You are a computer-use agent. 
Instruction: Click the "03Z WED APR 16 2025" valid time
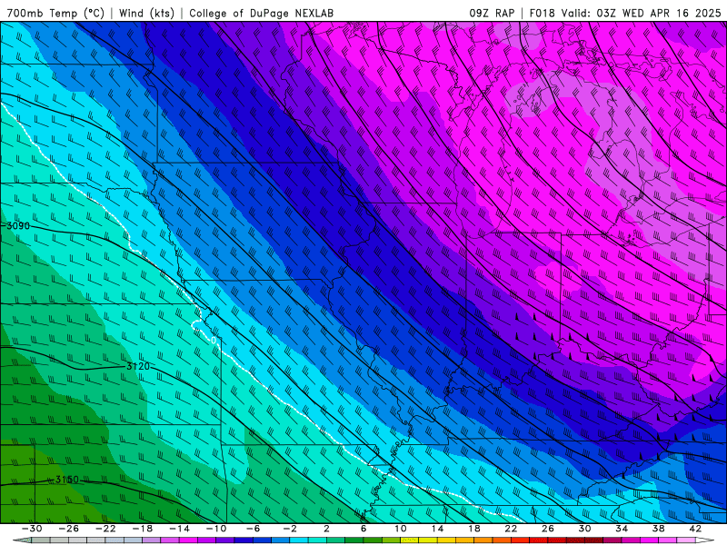pos(659,13)
